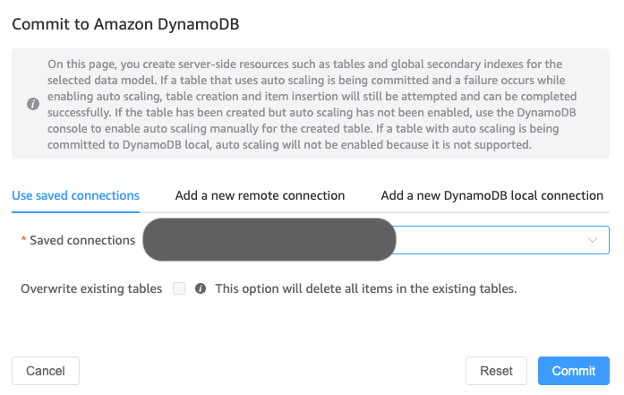Screen dimensions: 624x395
Task: Open the Add a new remote connection tab
Action: point(260,195)
